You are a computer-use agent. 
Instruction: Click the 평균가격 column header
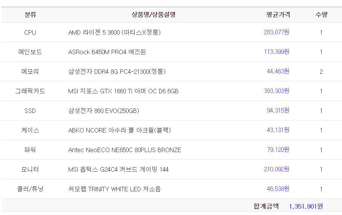[278, 15]
